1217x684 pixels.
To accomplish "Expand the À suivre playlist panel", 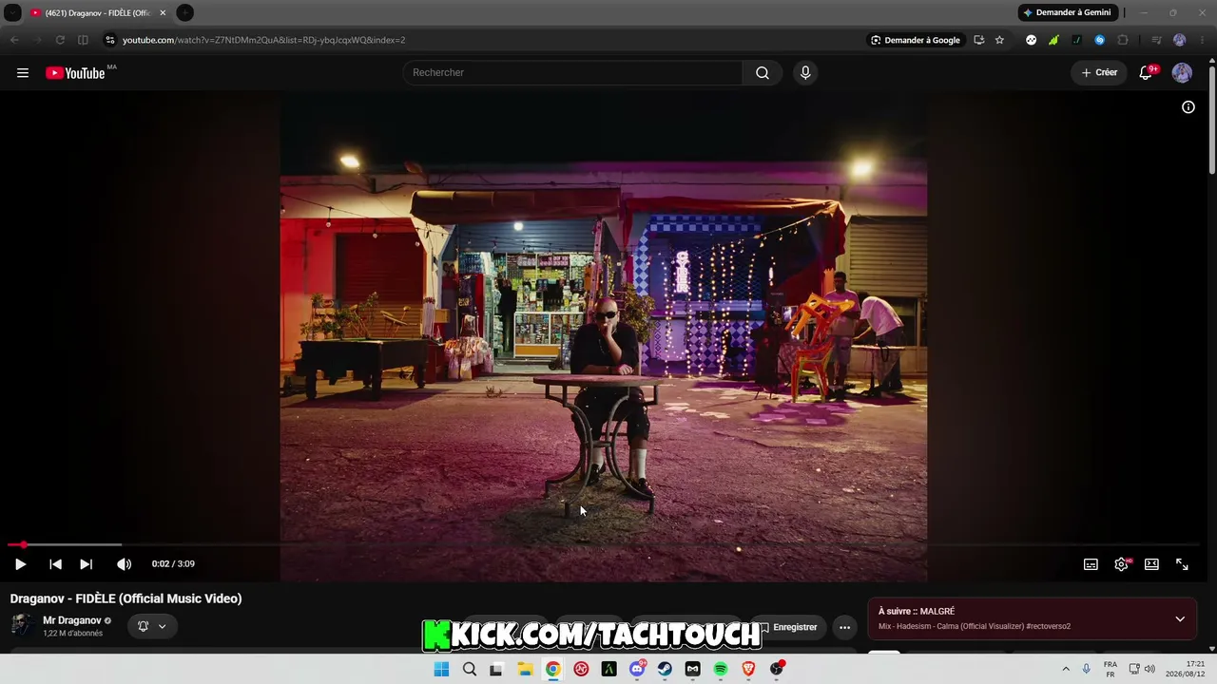I will click(1180, 618).
